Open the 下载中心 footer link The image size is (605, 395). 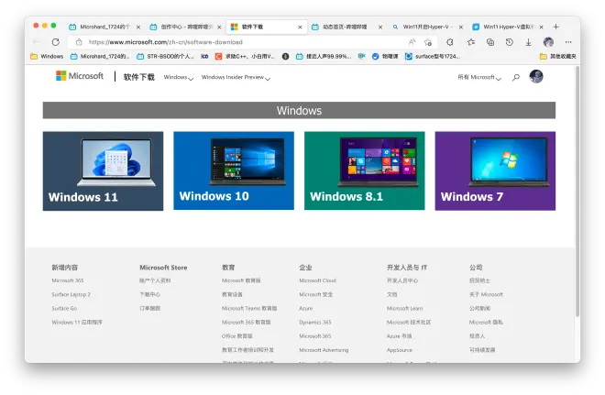(149, 294)
